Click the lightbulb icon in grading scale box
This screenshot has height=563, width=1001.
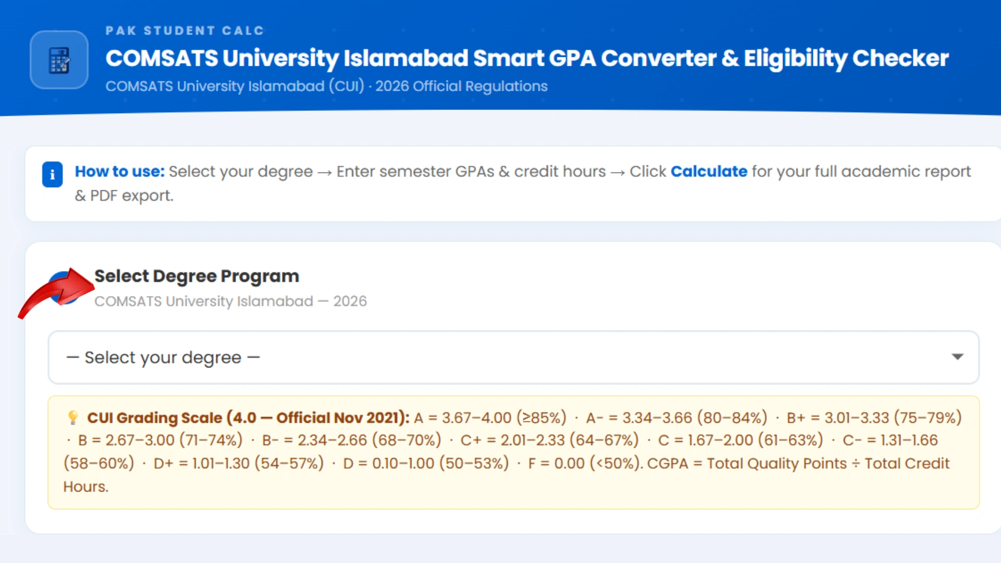click(x=73, y=417)
